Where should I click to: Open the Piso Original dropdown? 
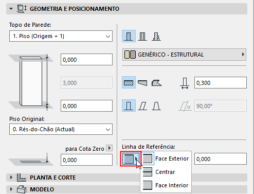pos(61,129)
